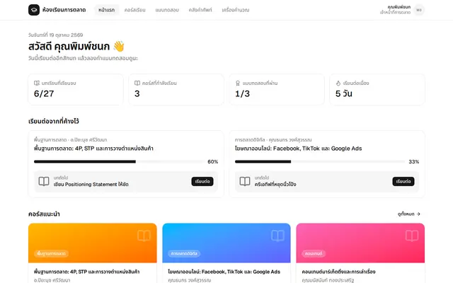Open the หน้าแรก navigation tab

click(x=106, y=10)
